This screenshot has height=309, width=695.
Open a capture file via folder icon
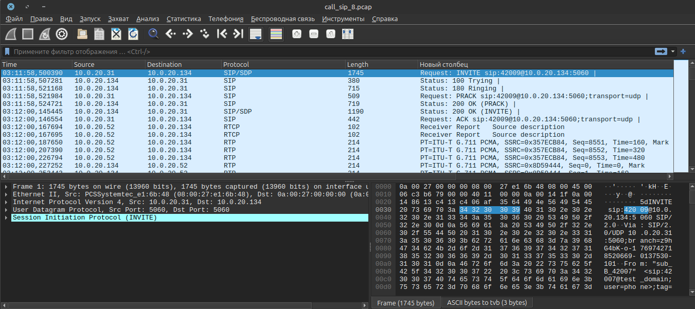(82, 34)
